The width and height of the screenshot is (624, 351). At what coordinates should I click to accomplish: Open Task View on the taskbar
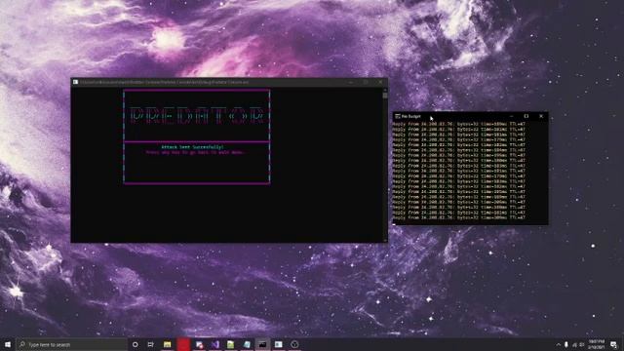(x=151, y=344)
